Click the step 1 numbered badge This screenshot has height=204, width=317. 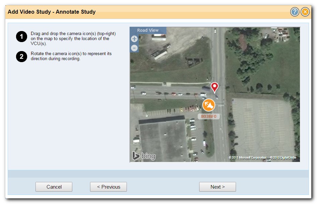click(x=21, y=37)
